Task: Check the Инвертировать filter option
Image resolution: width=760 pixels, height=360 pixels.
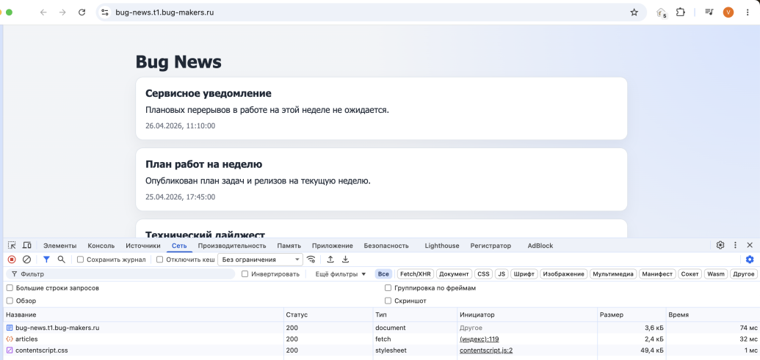Action: coord(245,274)
